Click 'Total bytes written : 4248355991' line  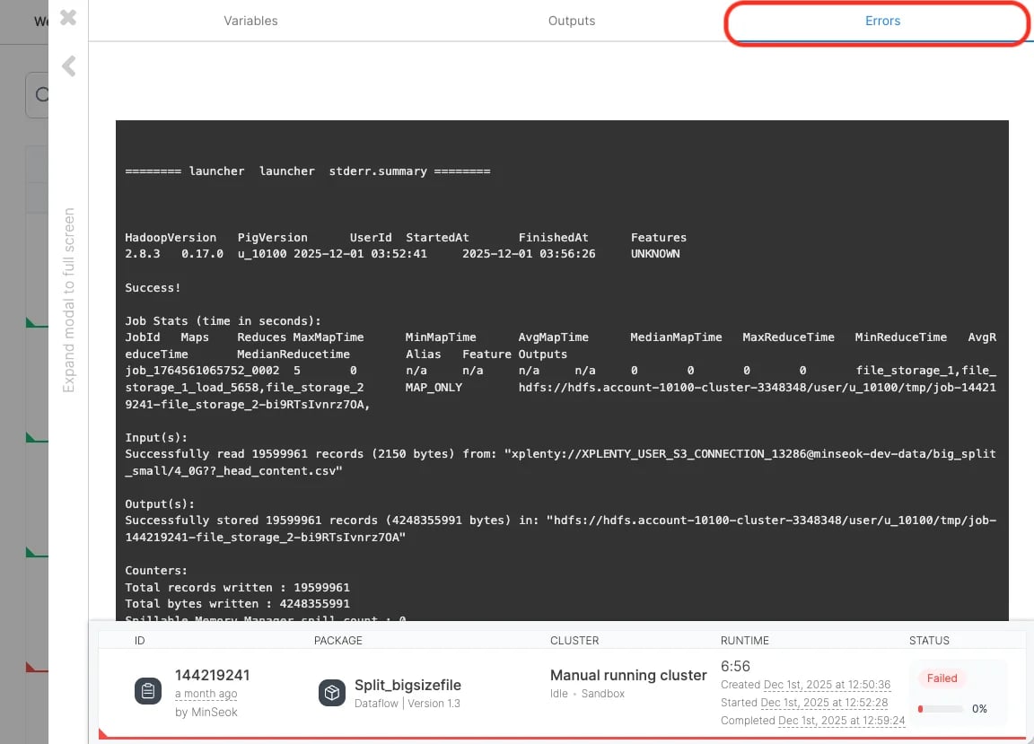click(x=237, y=603)
